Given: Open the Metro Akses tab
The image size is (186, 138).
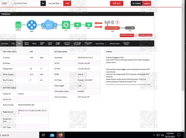Looking at the screenshot, I should point(26,43).
